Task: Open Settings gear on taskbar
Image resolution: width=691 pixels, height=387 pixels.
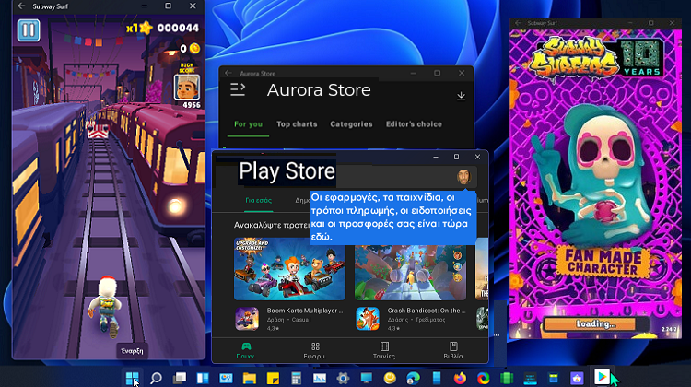Action: coord(343,378)
